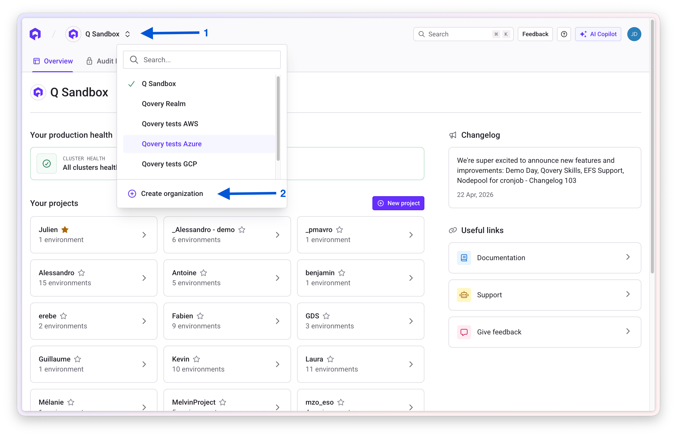Favorite the _Alessandro - demo project star
The width and height of the screenshot is (677, 437).
pos(242,229)
